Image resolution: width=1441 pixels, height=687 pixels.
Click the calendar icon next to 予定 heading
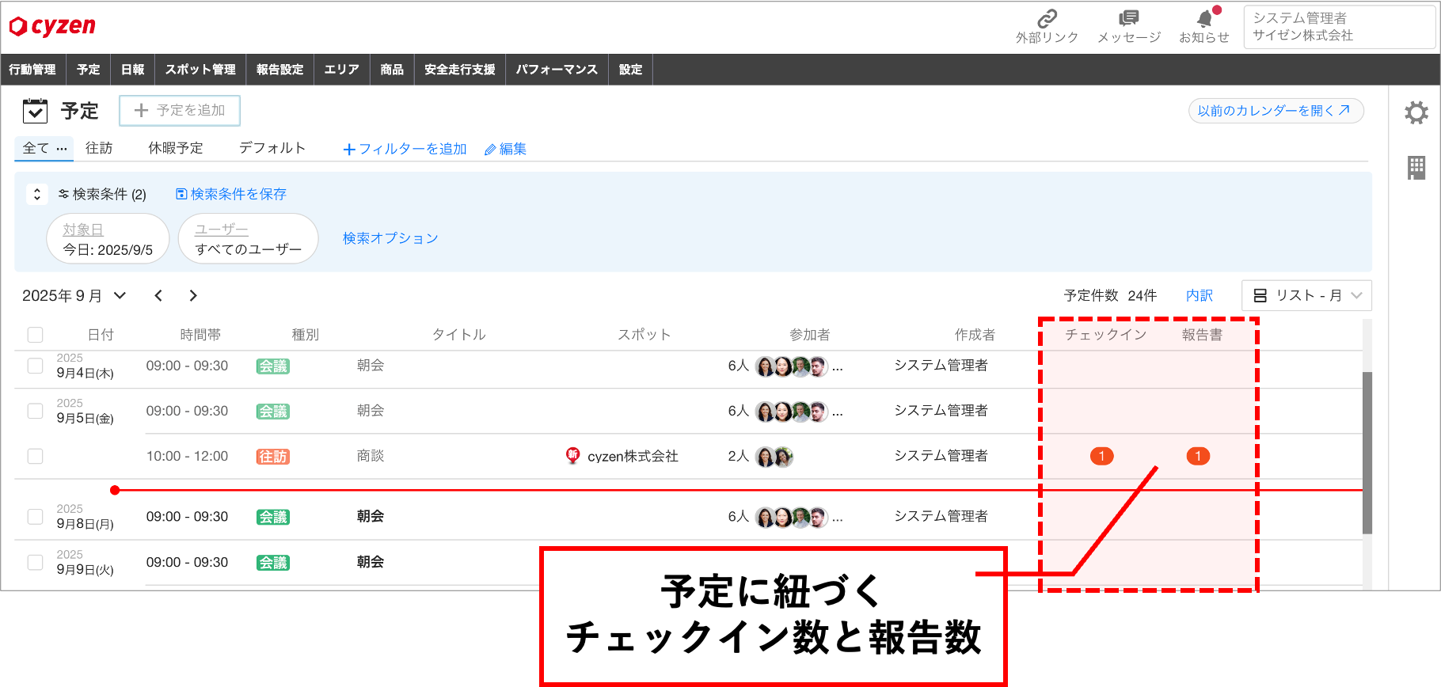pyautogui.click(x=35, y=111)
